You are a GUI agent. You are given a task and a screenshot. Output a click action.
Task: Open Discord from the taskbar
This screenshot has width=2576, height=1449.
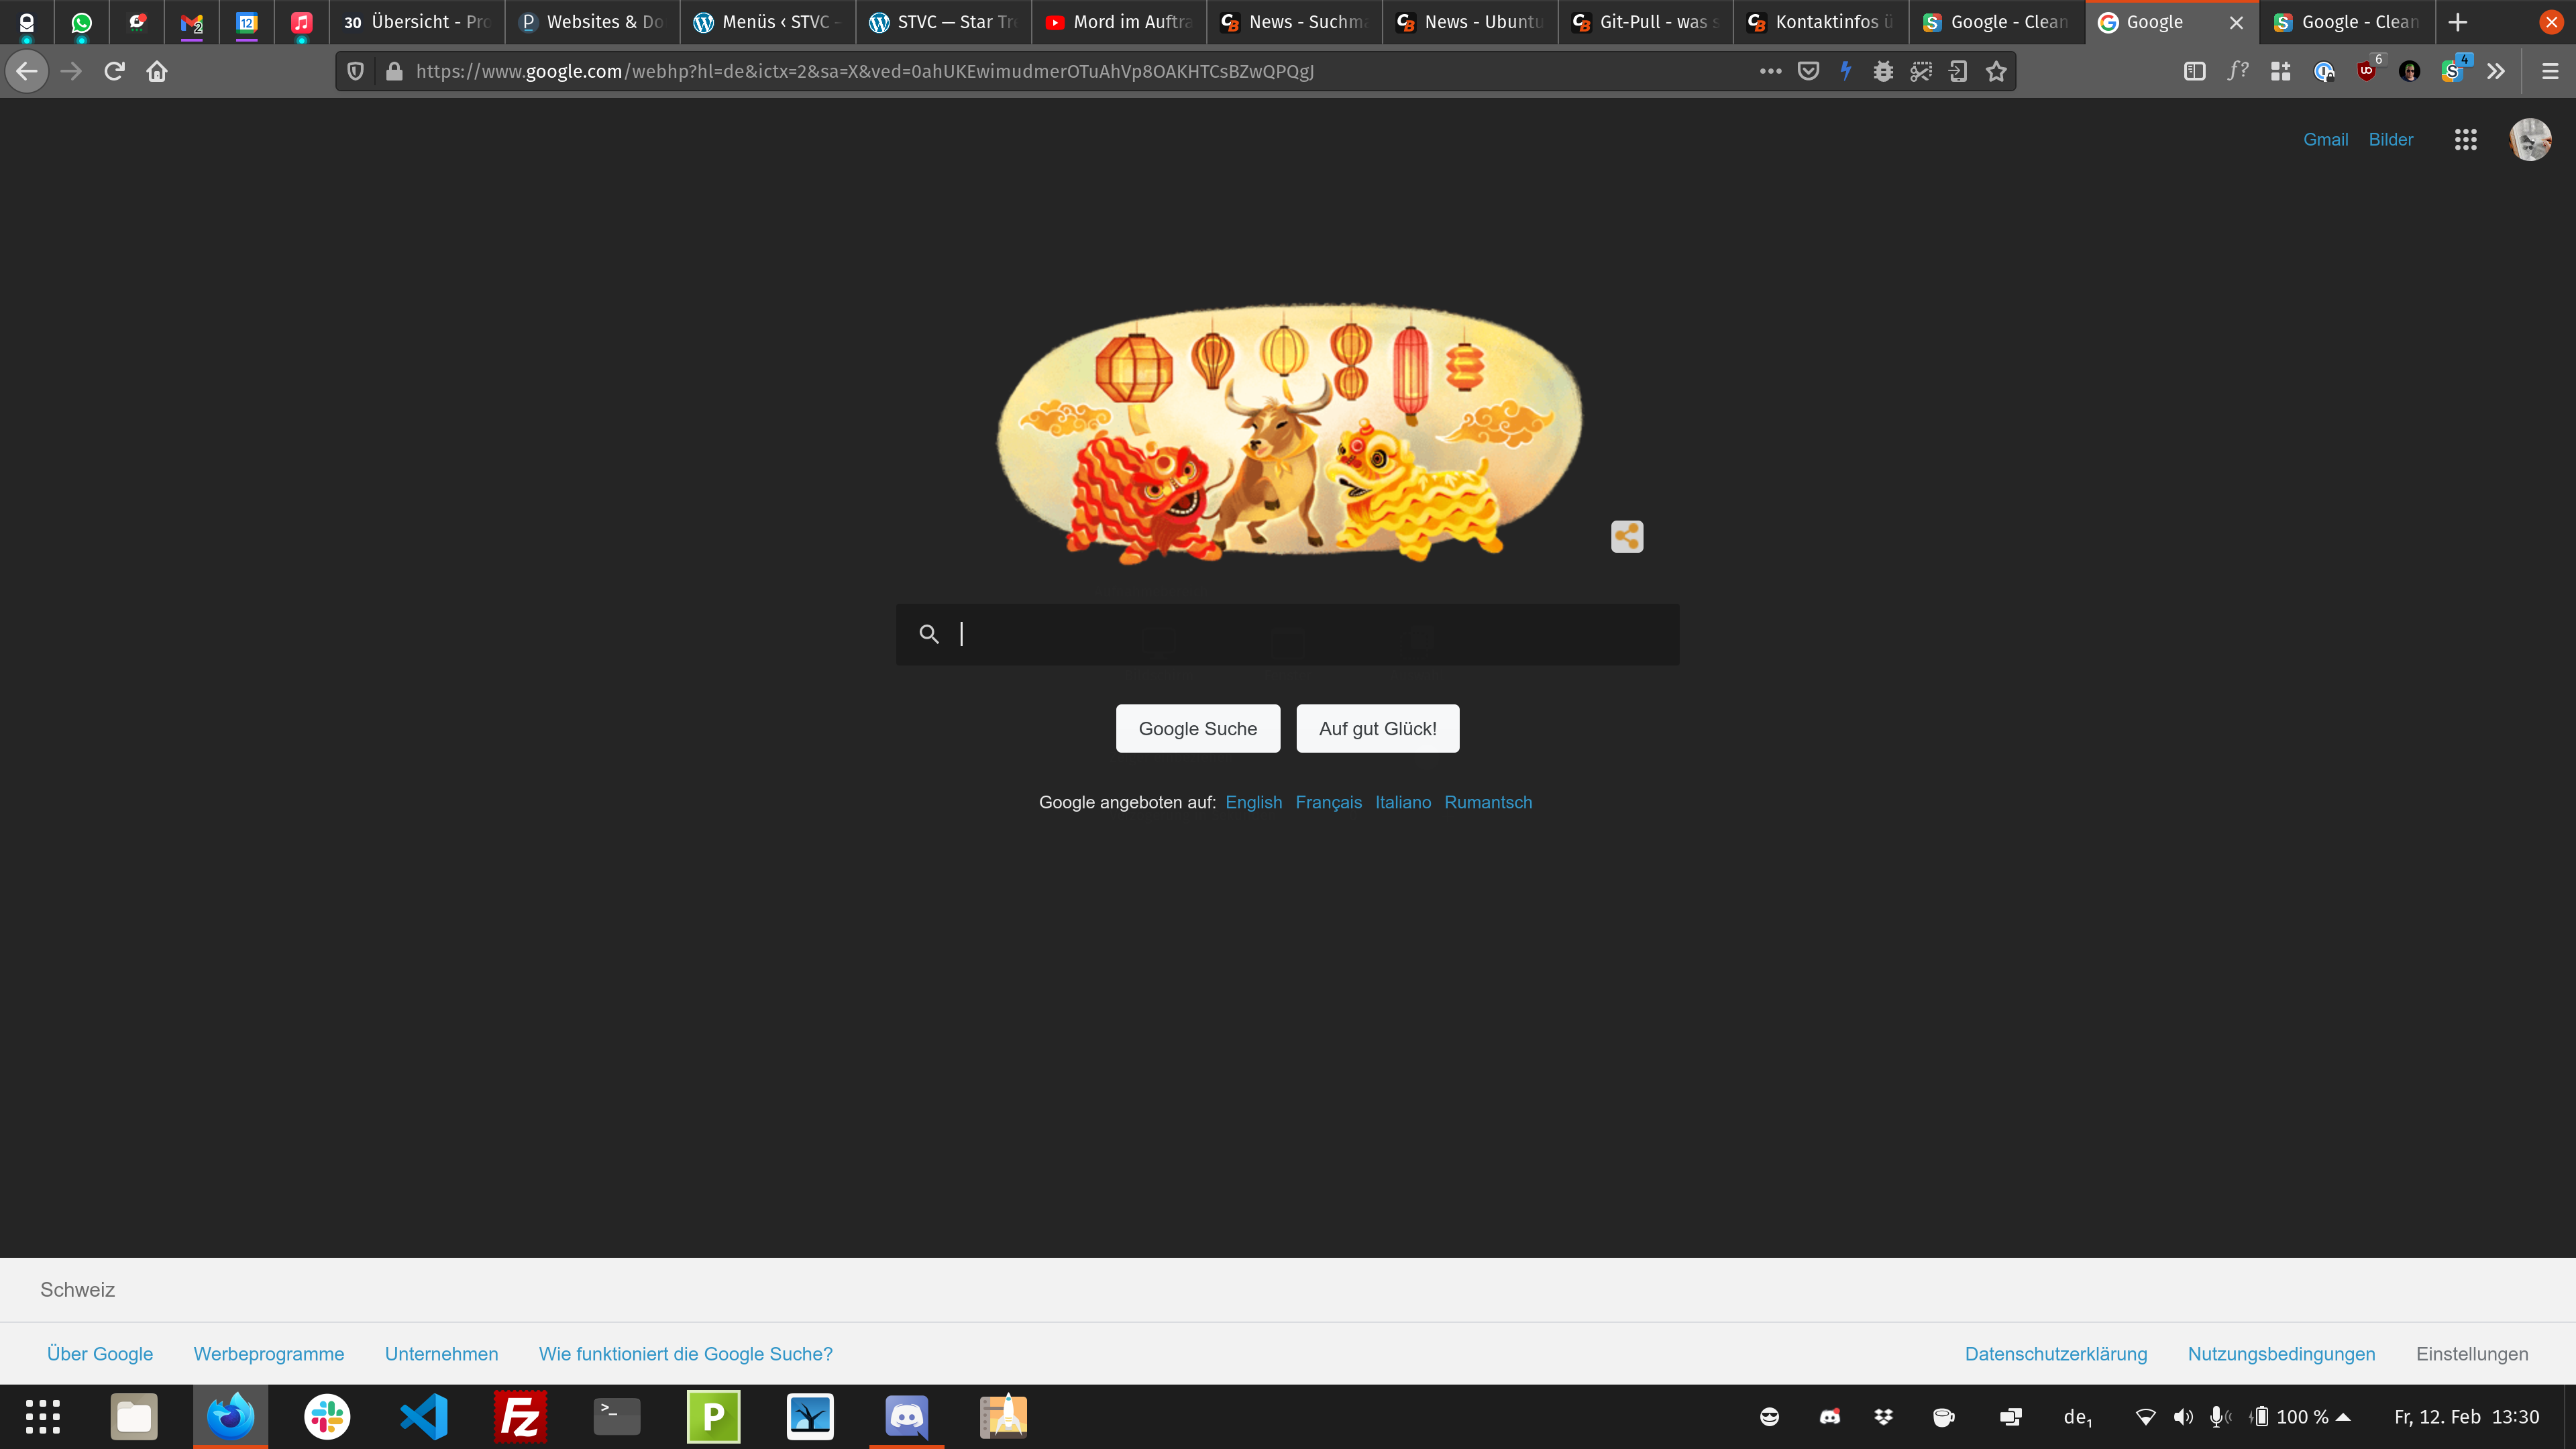906,1417
